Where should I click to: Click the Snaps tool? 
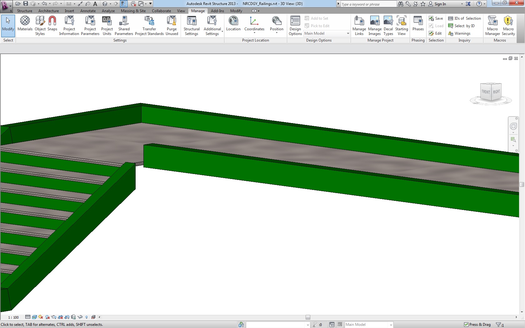point(52,25)
